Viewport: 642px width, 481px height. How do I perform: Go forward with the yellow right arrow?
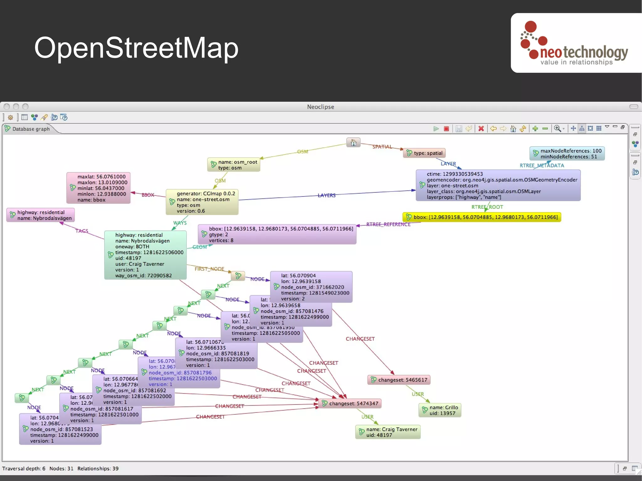503,128
